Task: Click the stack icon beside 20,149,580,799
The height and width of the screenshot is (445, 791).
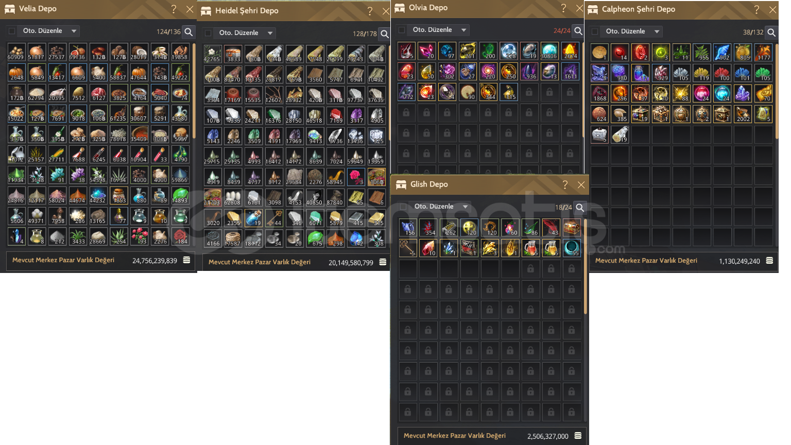Action: point(383,262)
